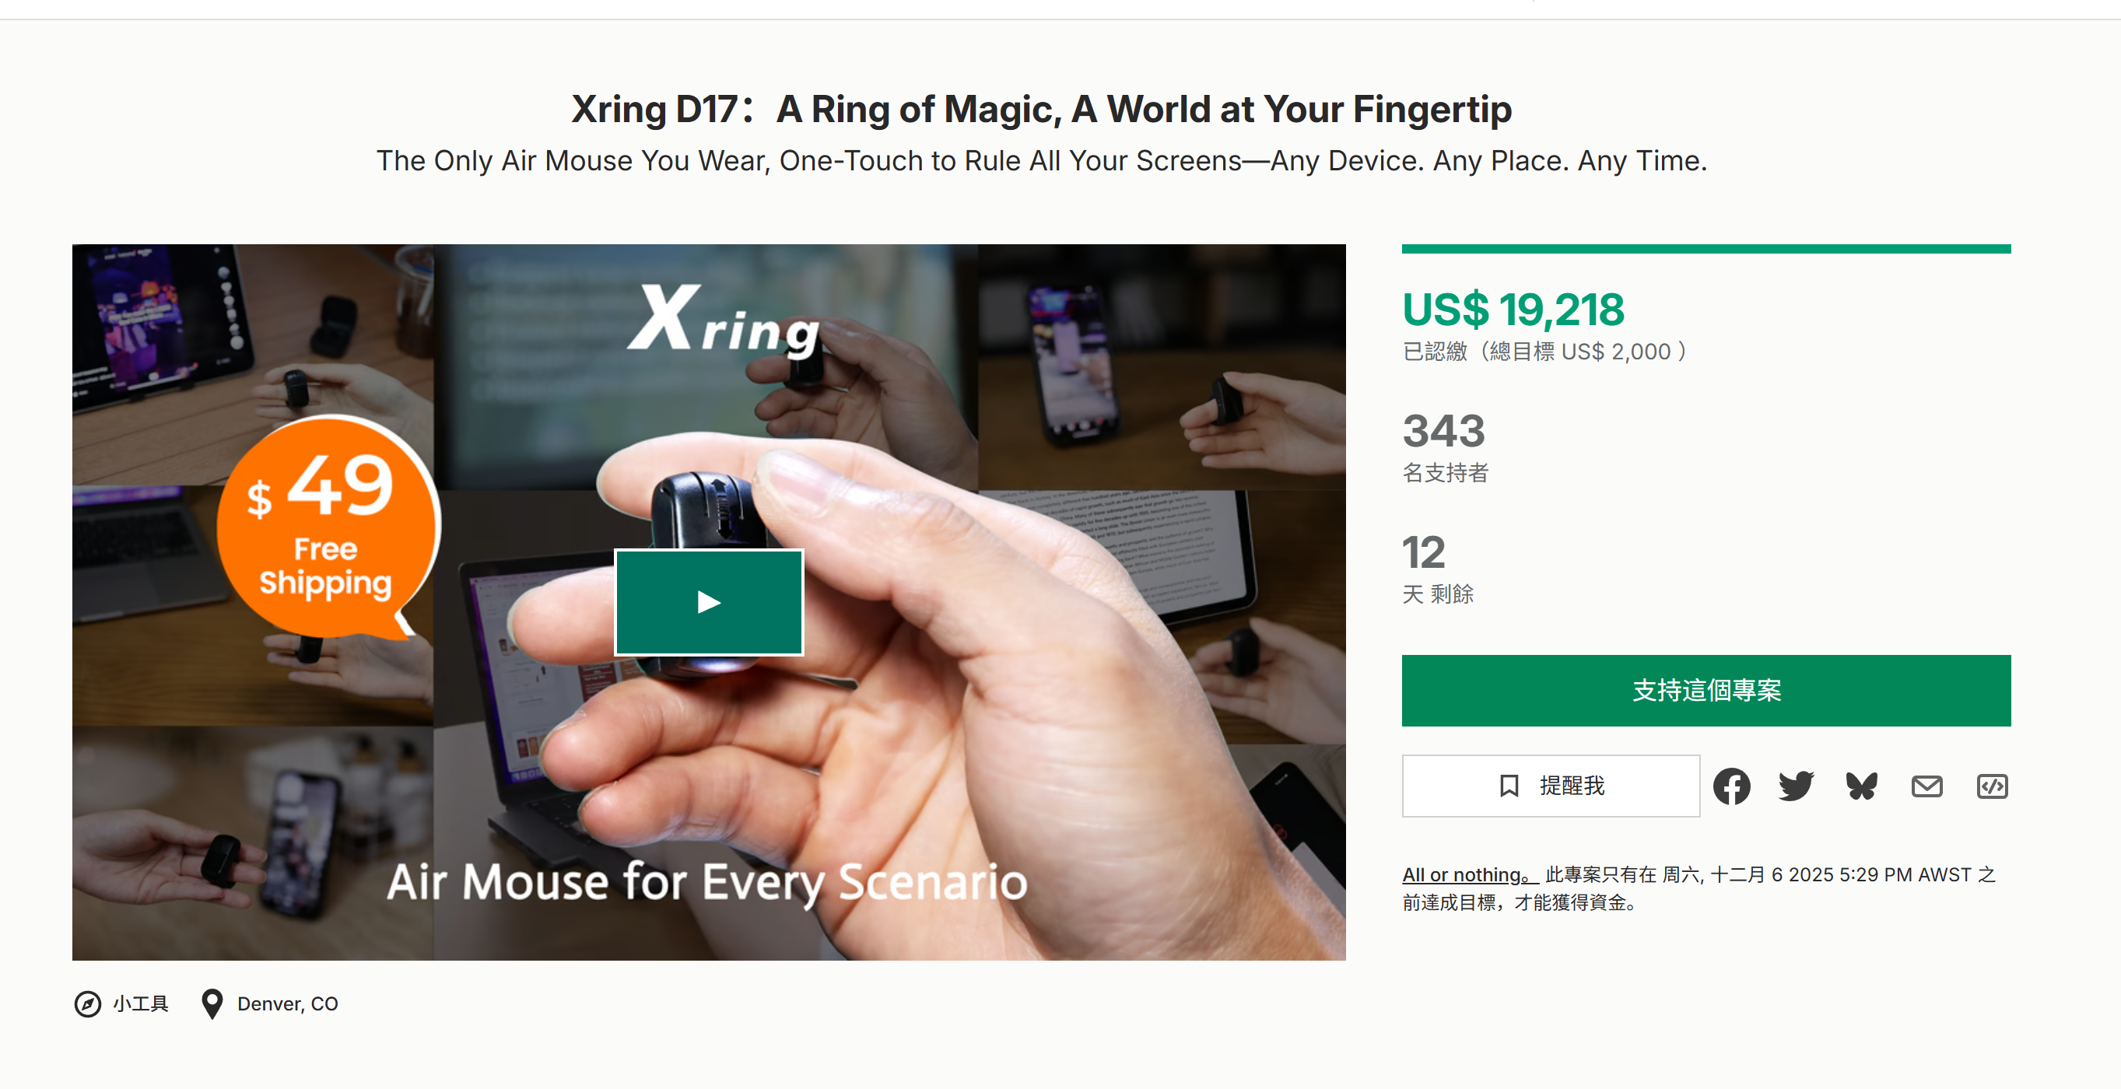This screenshot has width=2121, height=1089.
Task: Click the compass category icon
Action: [x=87, y=1003]
